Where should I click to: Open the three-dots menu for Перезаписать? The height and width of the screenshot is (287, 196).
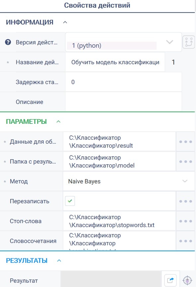pyautogui.click(x=185, y=201)
